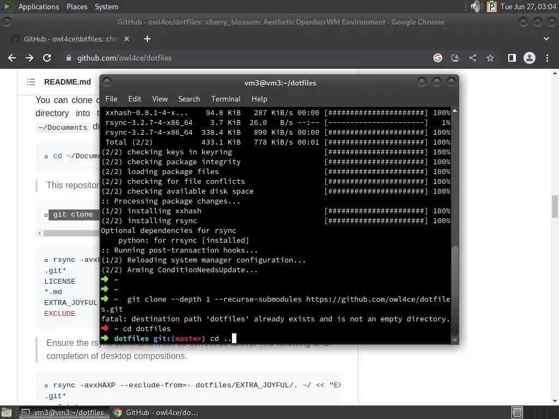The width and height of the screenshot is (559, 419).
Task: Open a new Chrome tab
Action: point(147,39)
